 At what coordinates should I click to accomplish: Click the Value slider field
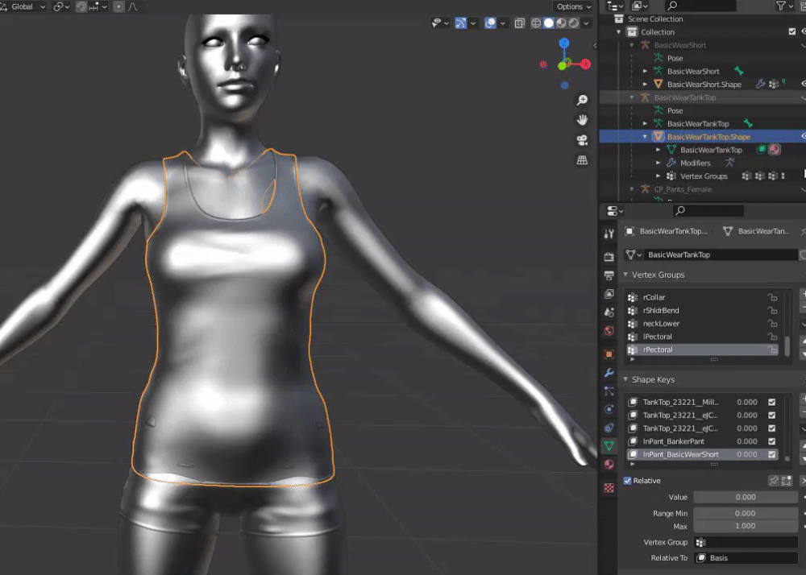pyautogui.click(x=746, y=497)
